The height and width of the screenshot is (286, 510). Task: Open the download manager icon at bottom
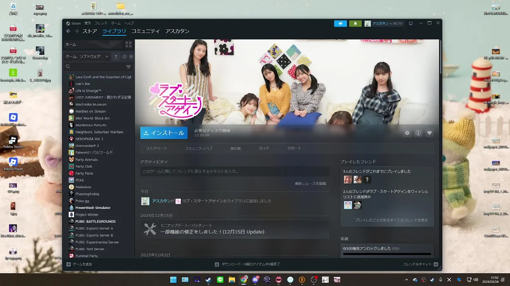coord(217,264)
